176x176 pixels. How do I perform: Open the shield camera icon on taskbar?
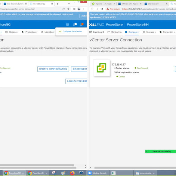click(x=81, y=173)
